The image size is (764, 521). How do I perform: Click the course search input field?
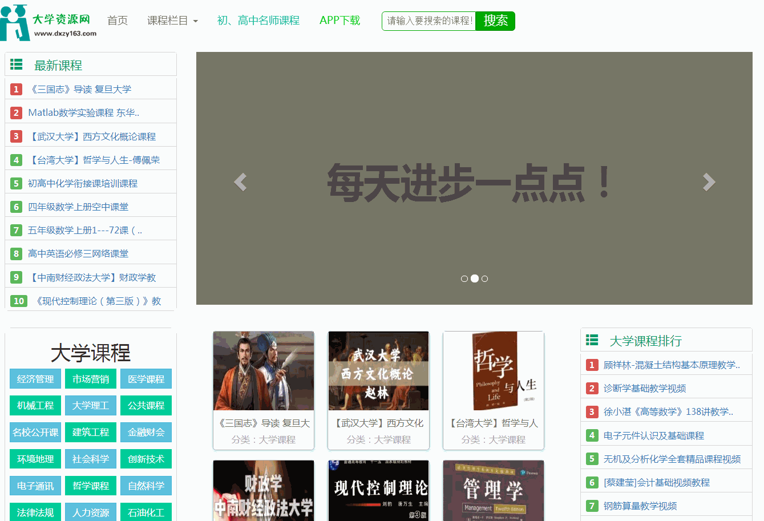(x=429, y=21)
